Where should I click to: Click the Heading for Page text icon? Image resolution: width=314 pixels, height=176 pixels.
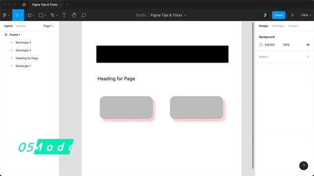tap(12, 58)
